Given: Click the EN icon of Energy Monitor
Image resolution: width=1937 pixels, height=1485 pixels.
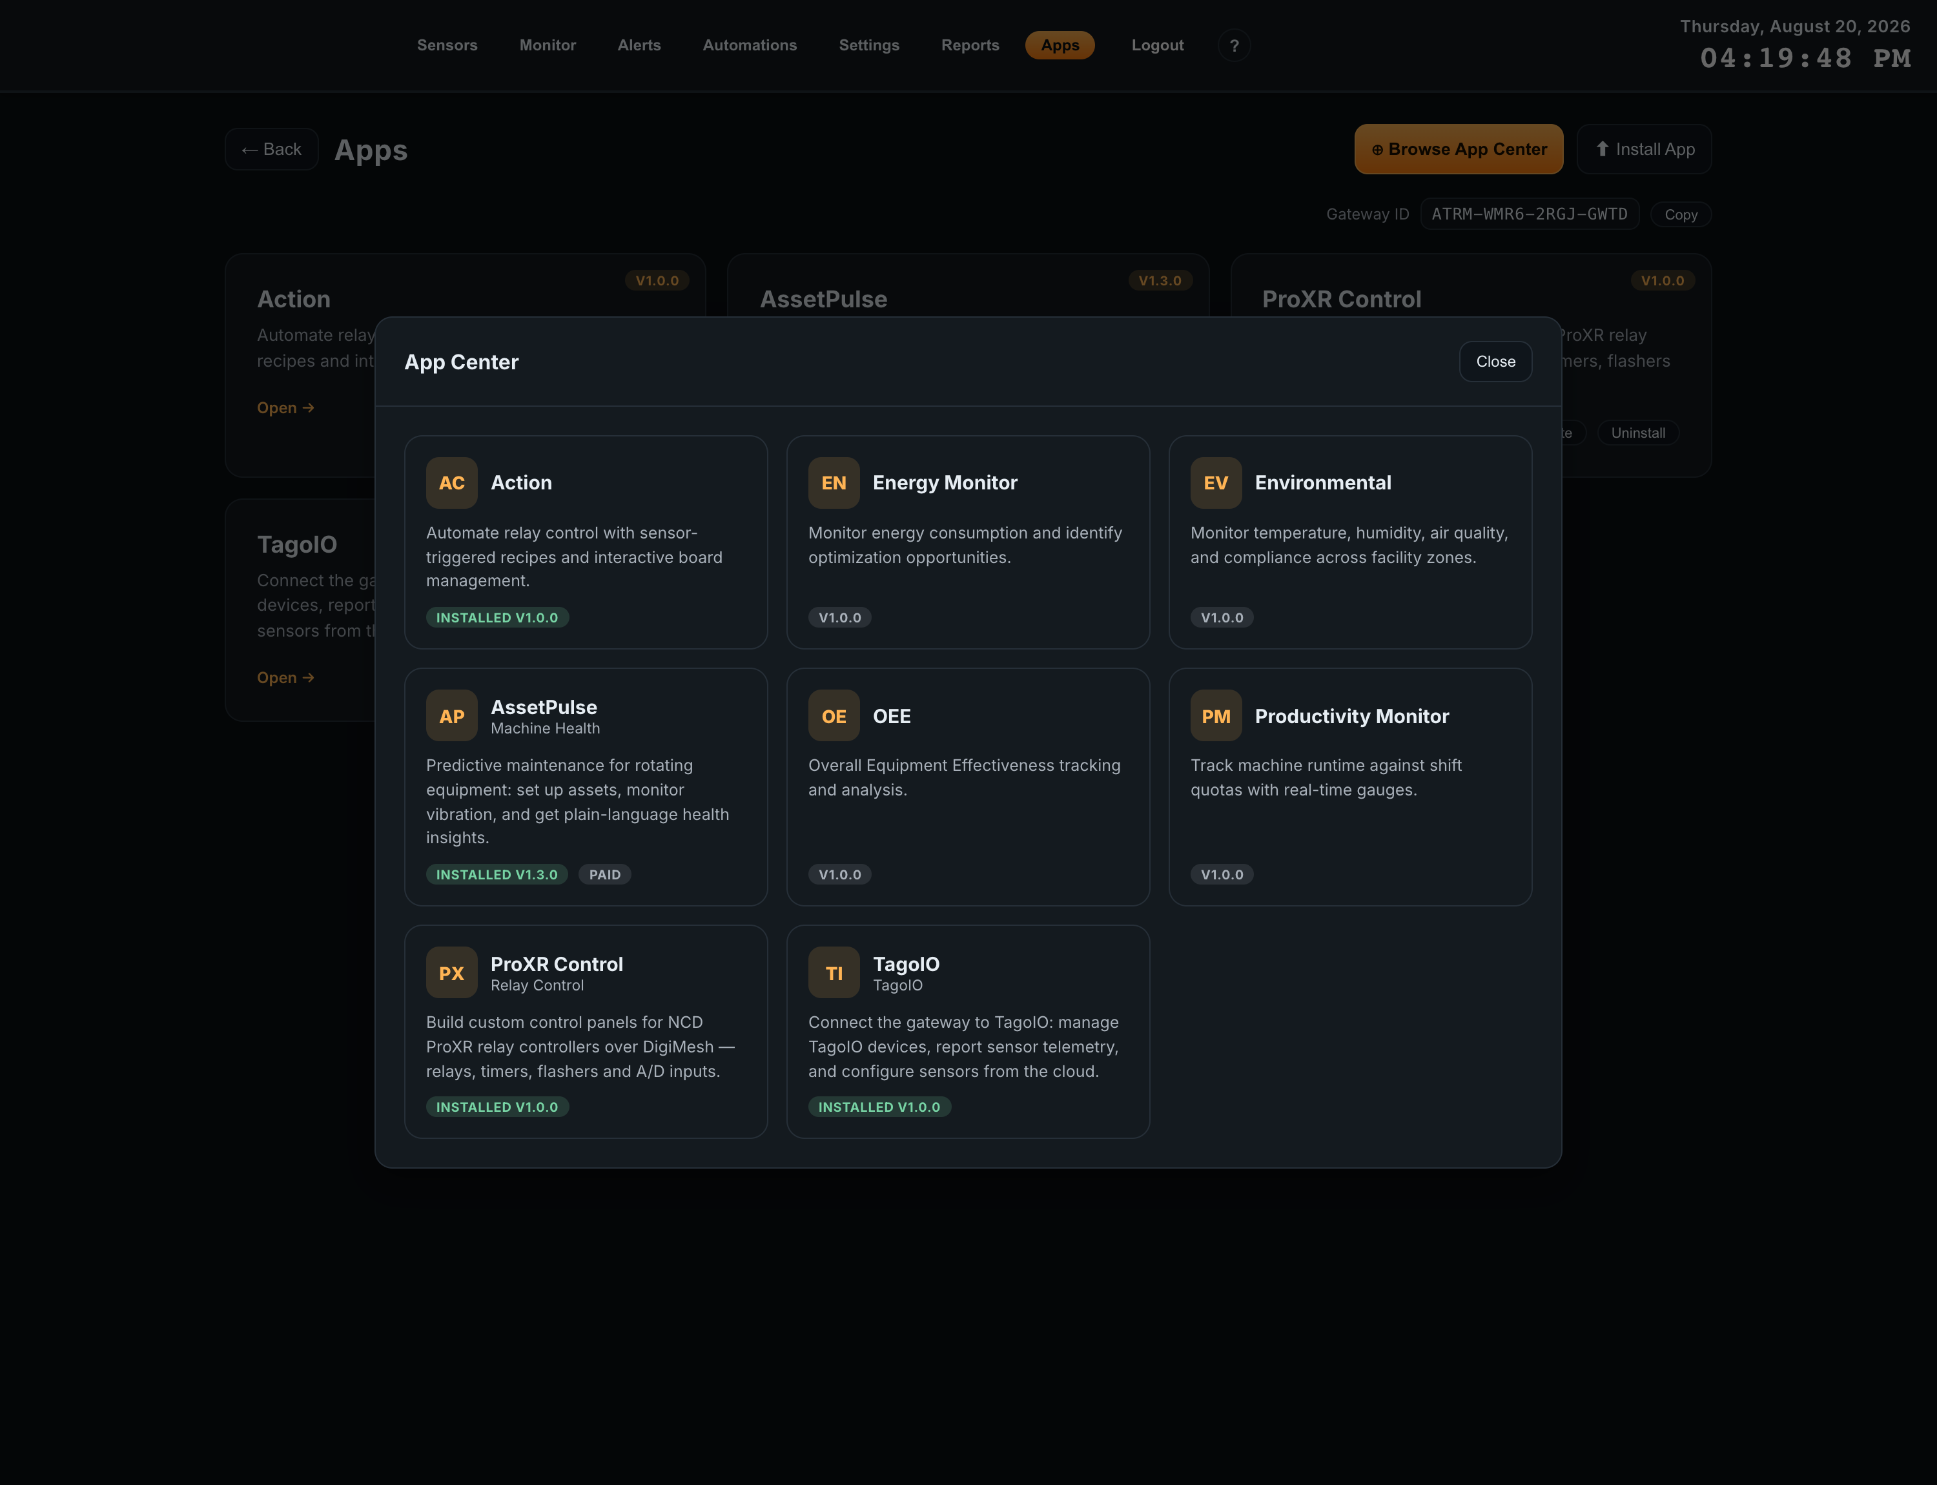Looking at the screenshot, I should 834,483.
